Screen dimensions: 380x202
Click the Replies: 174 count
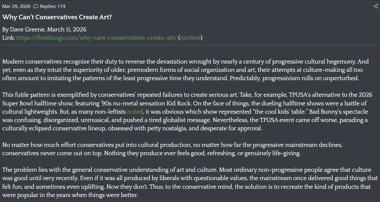[x=52, y=6]
